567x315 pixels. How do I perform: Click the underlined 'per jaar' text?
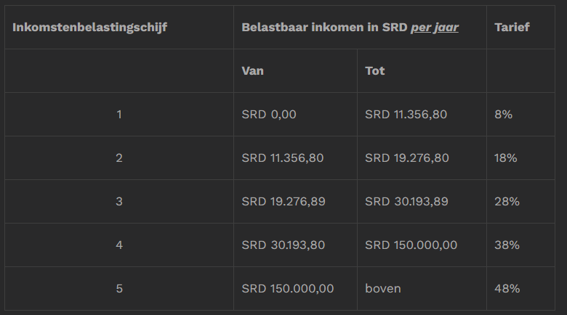point(435,28)
